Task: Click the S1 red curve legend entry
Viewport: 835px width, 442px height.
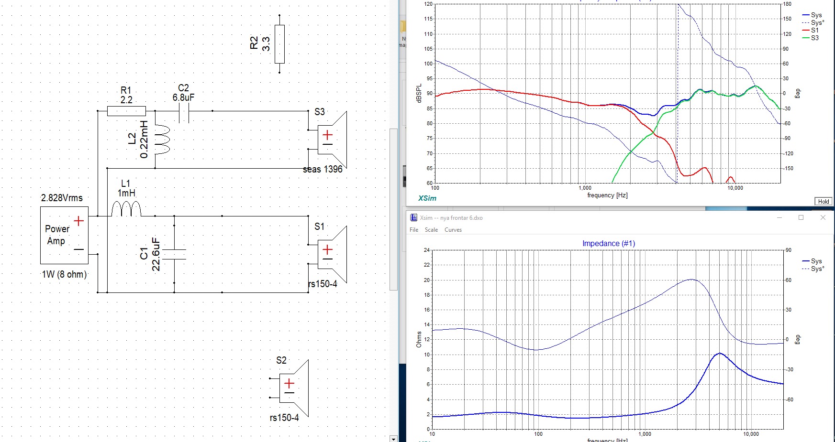Action: pos(811,30)
